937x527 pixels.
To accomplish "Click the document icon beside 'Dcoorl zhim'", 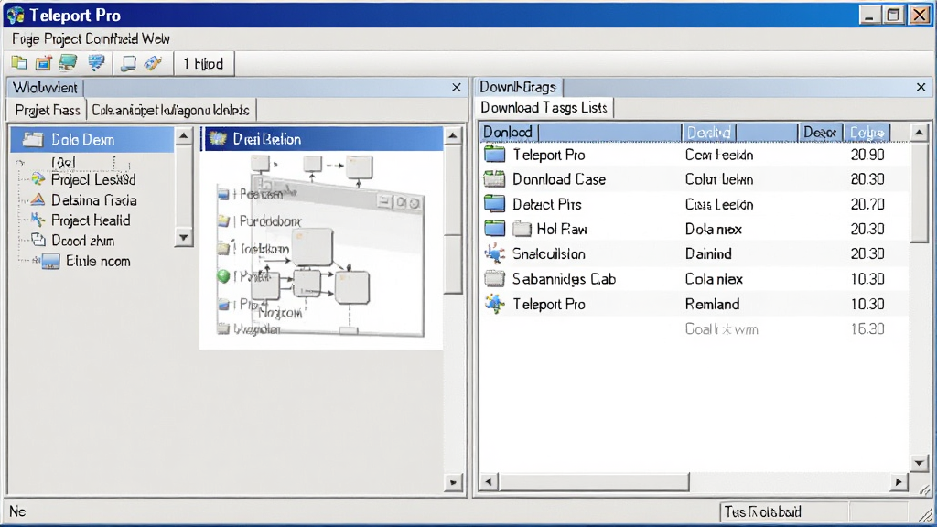I will [38, 241].
